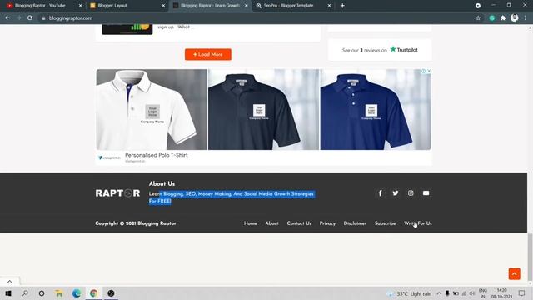Click the Load More button
The height and width of the screenshot is (300, 533).
tap(208, 54)
